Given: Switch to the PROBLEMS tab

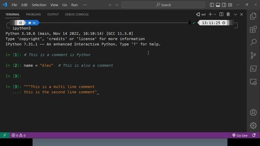Looking at the screenshot, I should (x=33, y=15).
